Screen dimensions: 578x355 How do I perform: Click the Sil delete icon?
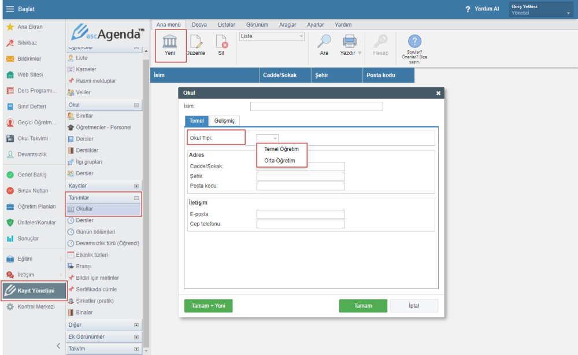221,42
